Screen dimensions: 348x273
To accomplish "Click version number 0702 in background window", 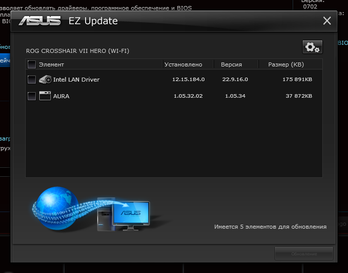I will [310, 7].
